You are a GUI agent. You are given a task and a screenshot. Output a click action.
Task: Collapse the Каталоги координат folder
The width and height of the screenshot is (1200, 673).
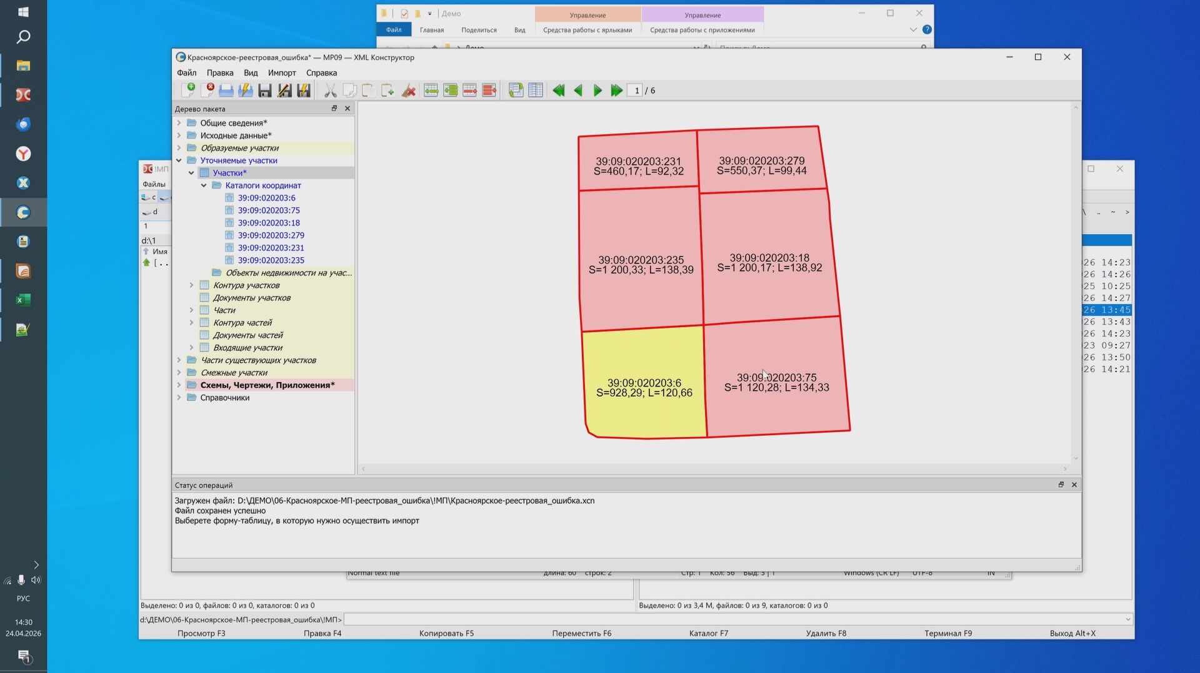[x=204, y=185]
